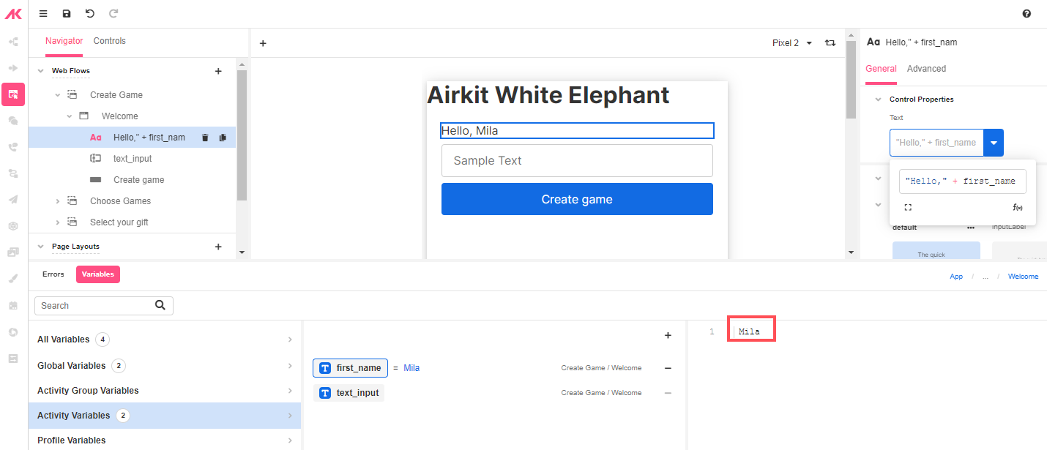
Task: Add a new Web Flow with plus
Action: (x=218, y=71)
